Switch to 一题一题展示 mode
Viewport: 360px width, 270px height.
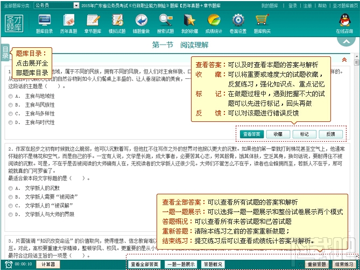[181, 265]
